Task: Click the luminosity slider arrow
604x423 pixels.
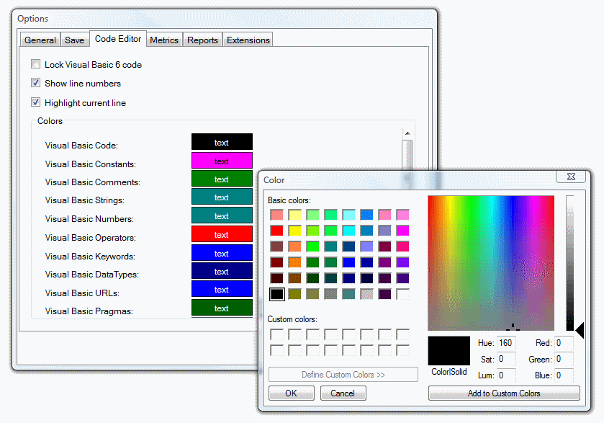Action: point(580,331)
